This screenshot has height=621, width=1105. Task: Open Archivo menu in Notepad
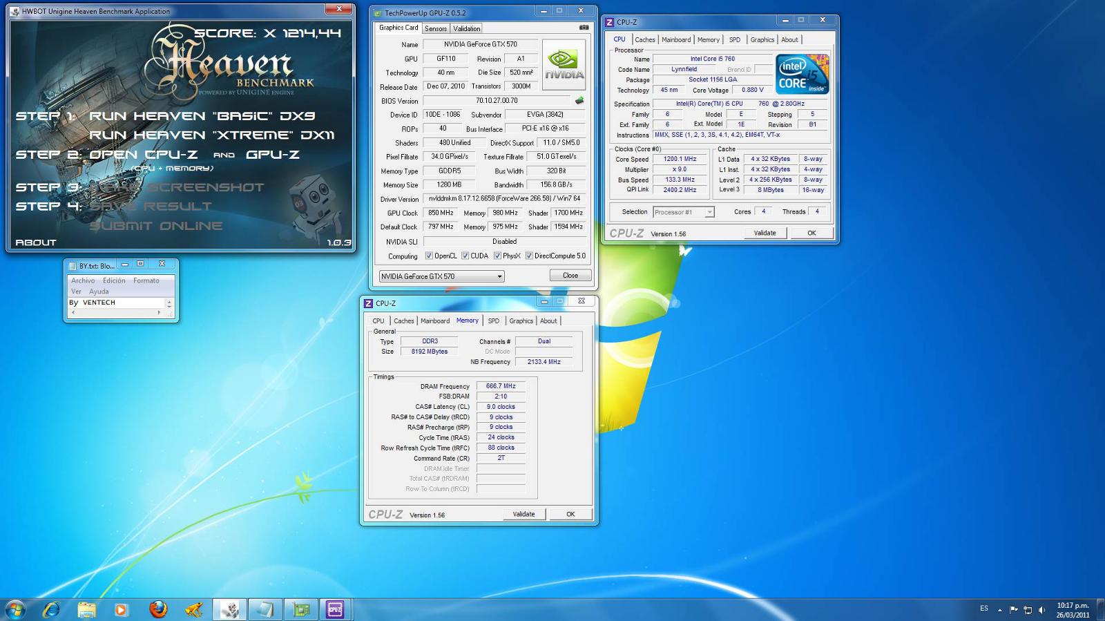83,280
